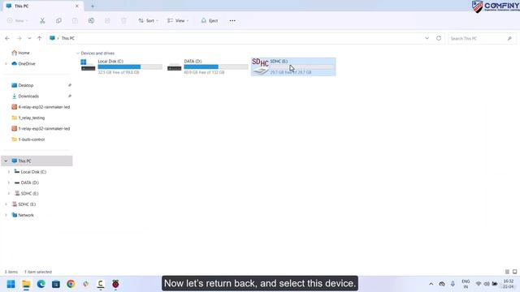Select Local Disk (C:) drive tile
The image size is (520, 292).
coord(121,67)
